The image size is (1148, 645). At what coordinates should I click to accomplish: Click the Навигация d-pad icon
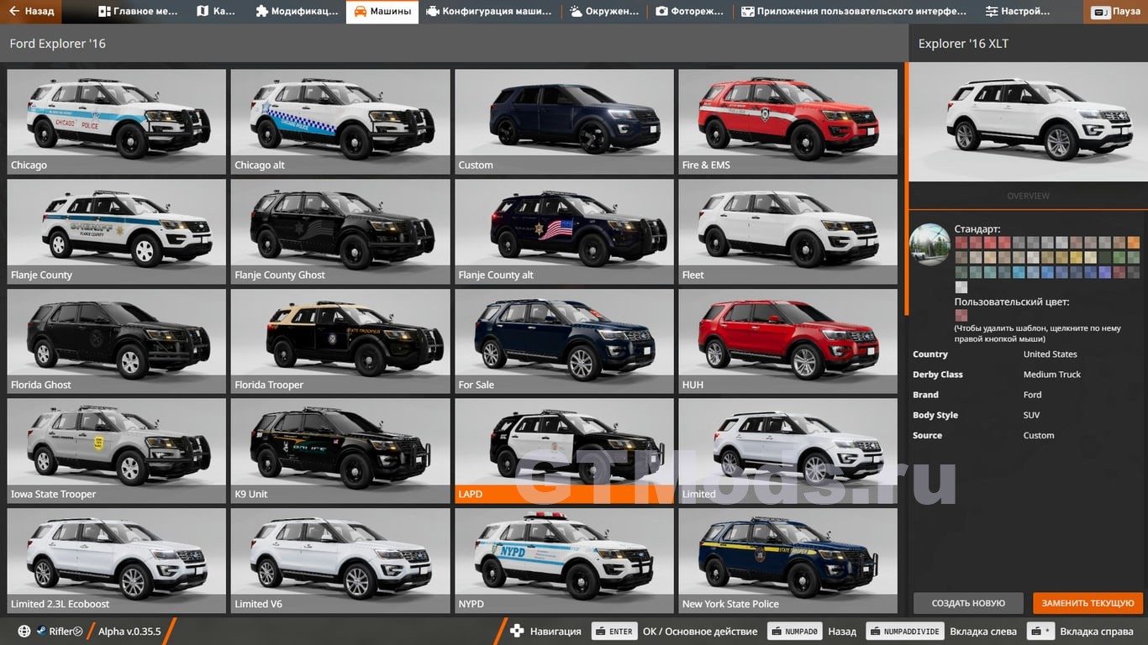pyautogui.click(x=518, y=631)
